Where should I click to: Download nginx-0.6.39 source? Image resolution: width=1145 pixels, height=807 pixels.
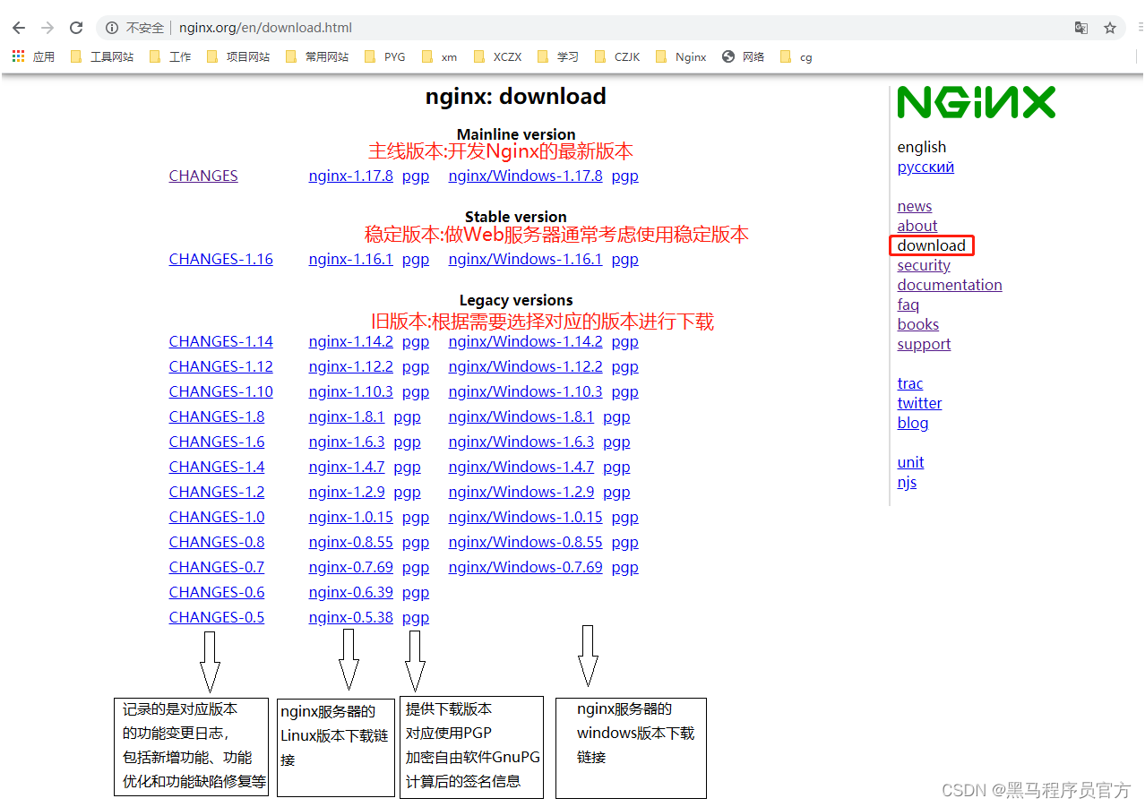[351, 592]
